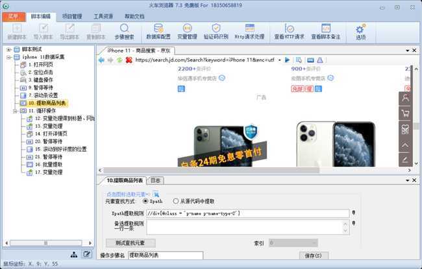Open 验证码识别 captcha recognition
422x269 pixels.
click(216, 32)
